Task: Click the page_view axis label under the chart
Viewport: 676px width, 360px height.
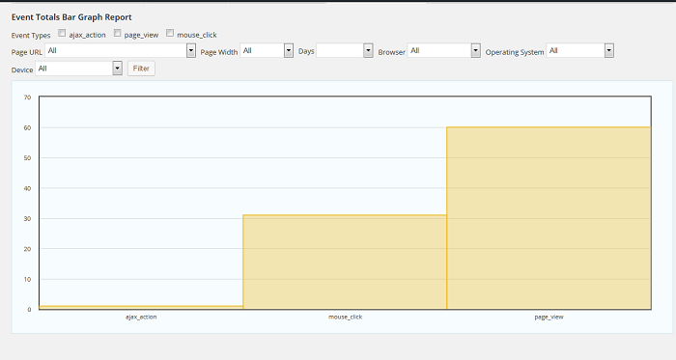Action: (549, 317)
